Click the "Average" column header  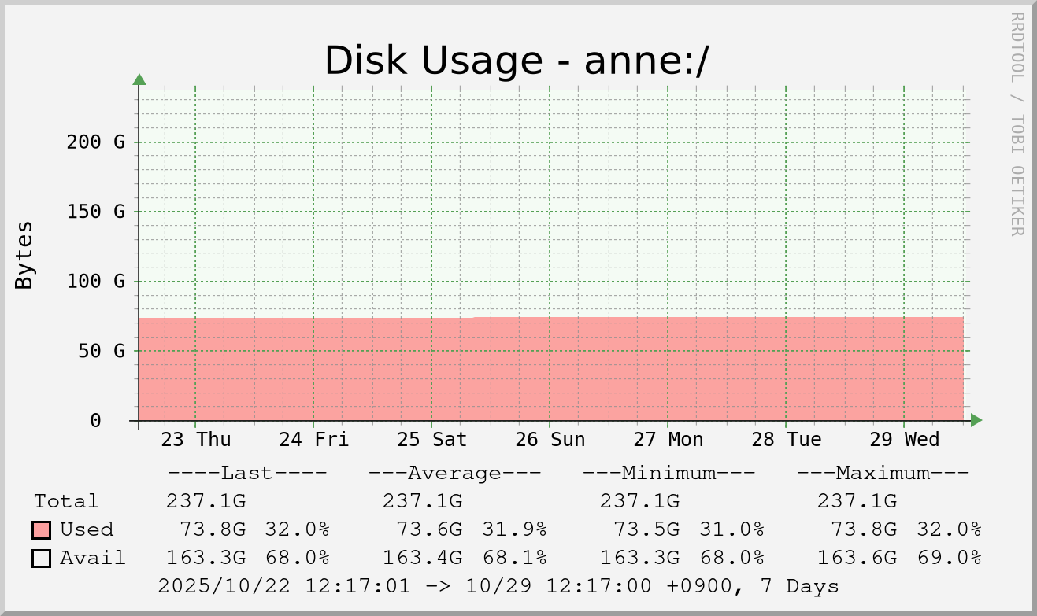(454, 474)
